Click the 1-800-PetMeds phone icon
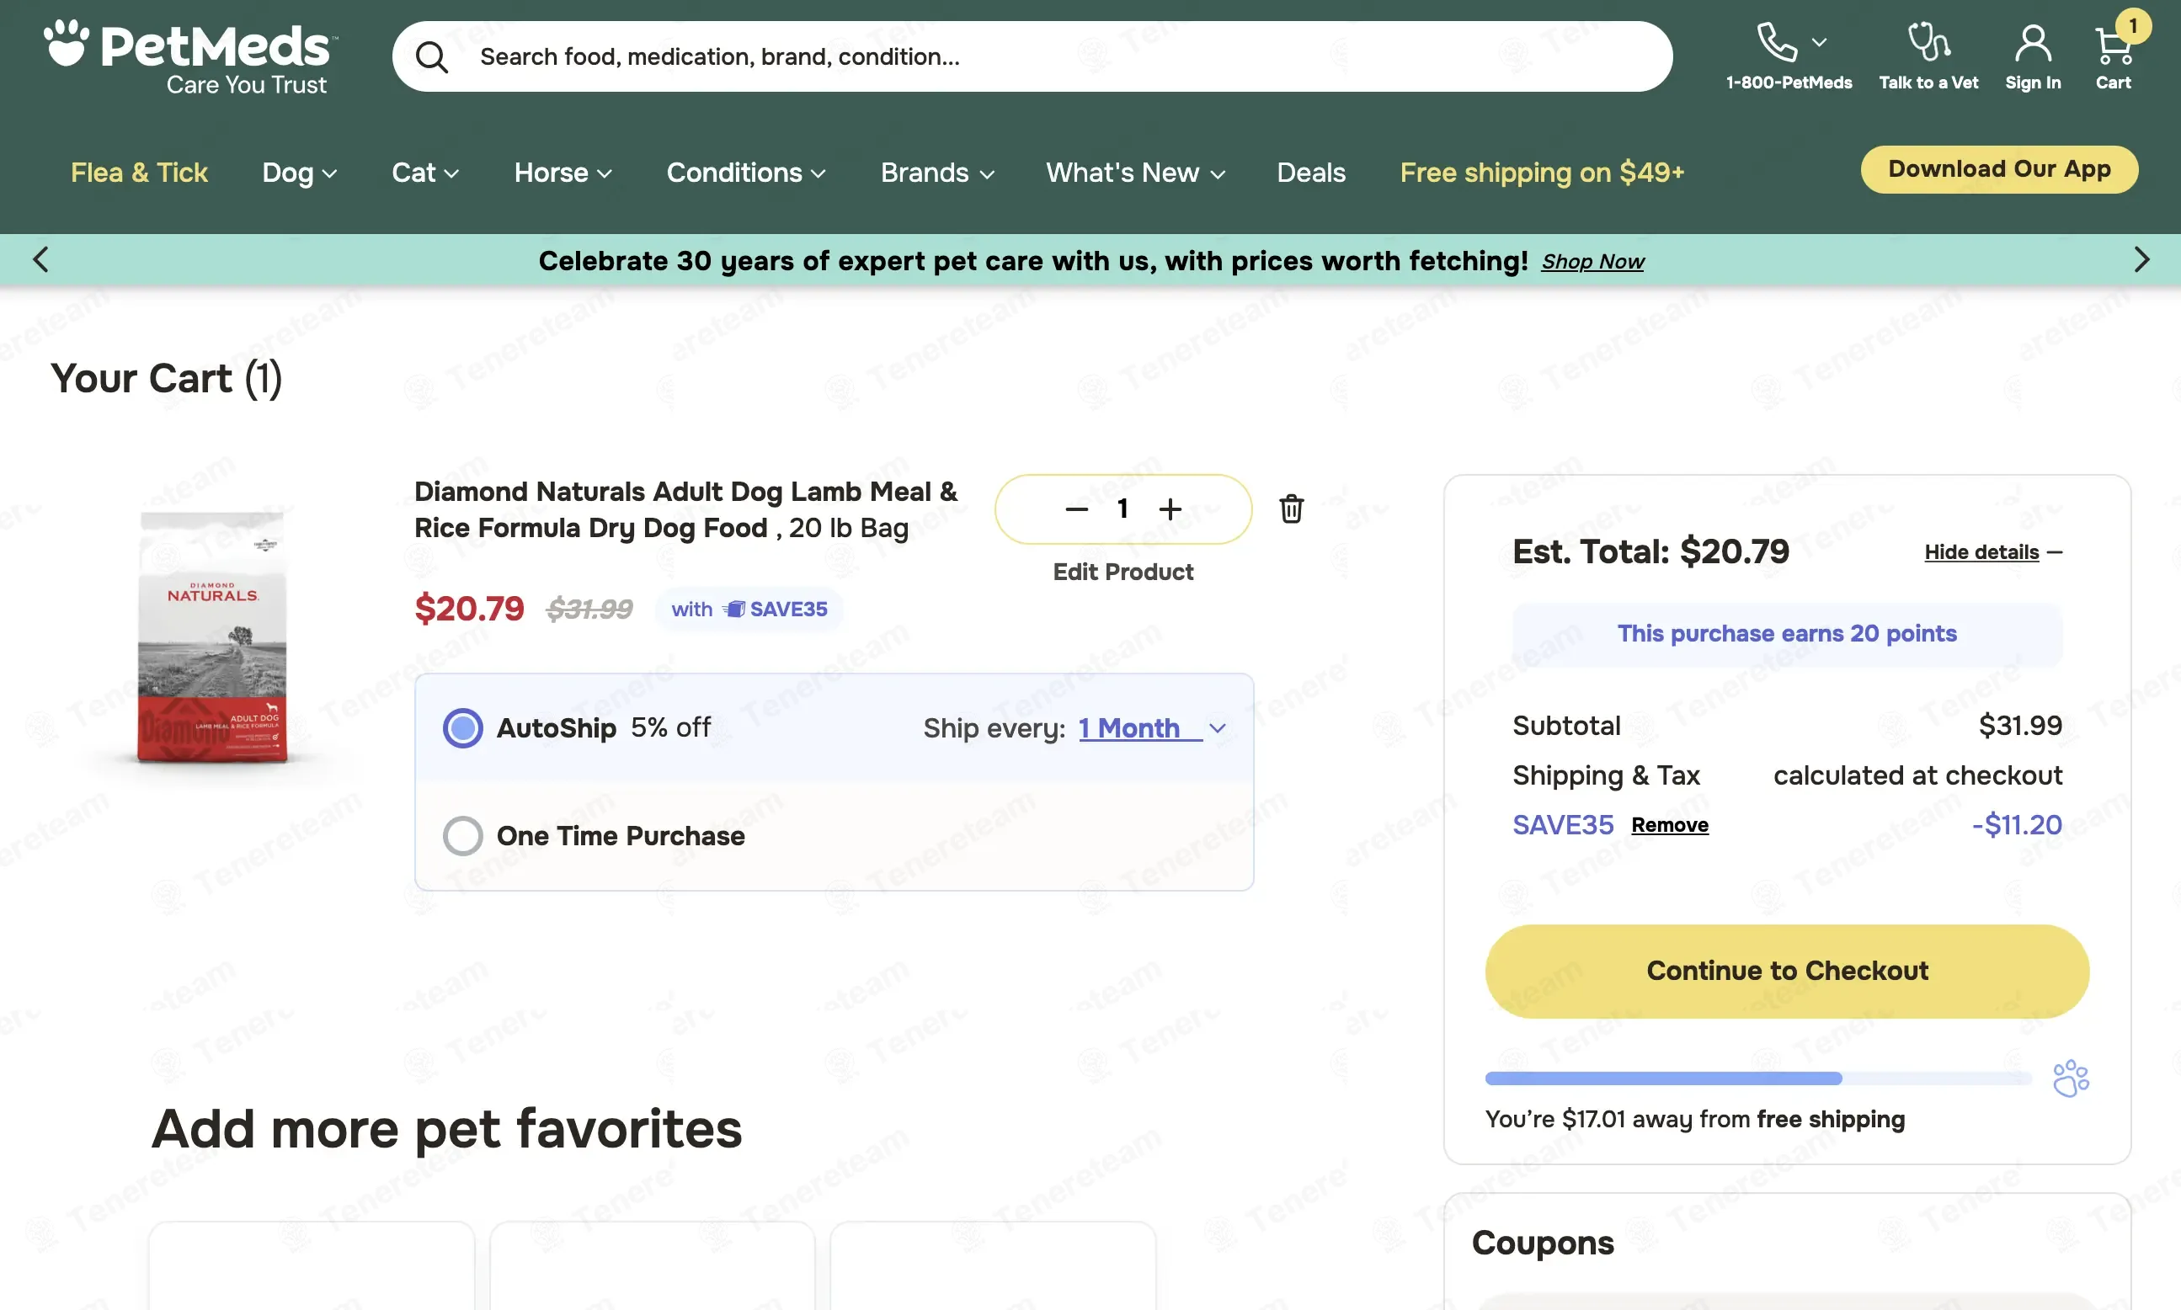The width and height of the screenshot is (2181, 1310). click(1777, 42)
